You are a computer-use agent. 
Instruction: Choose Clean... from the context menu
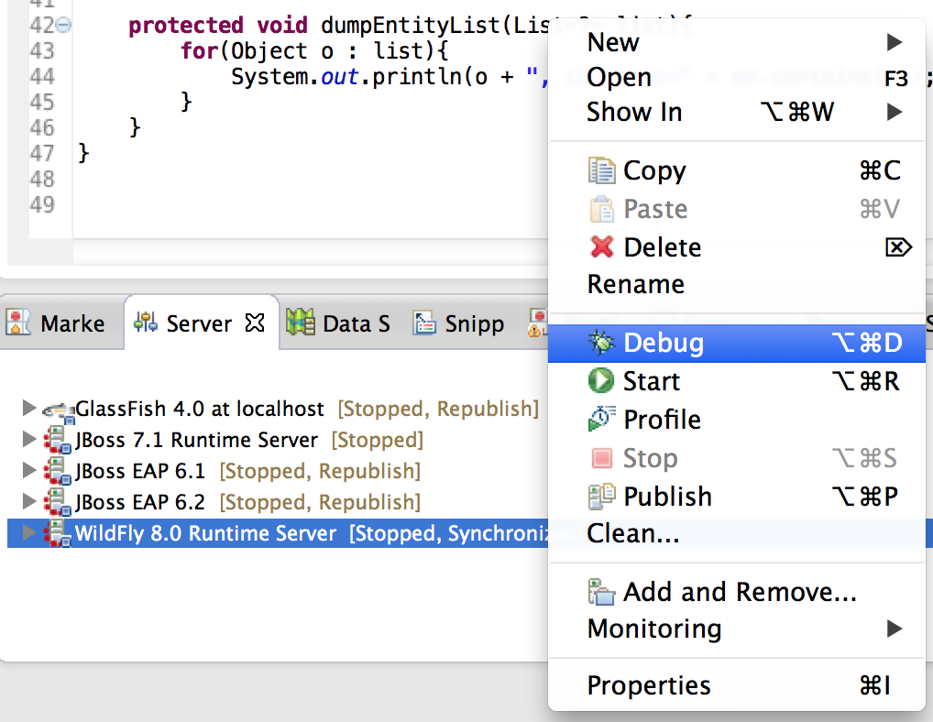(737, 533)
